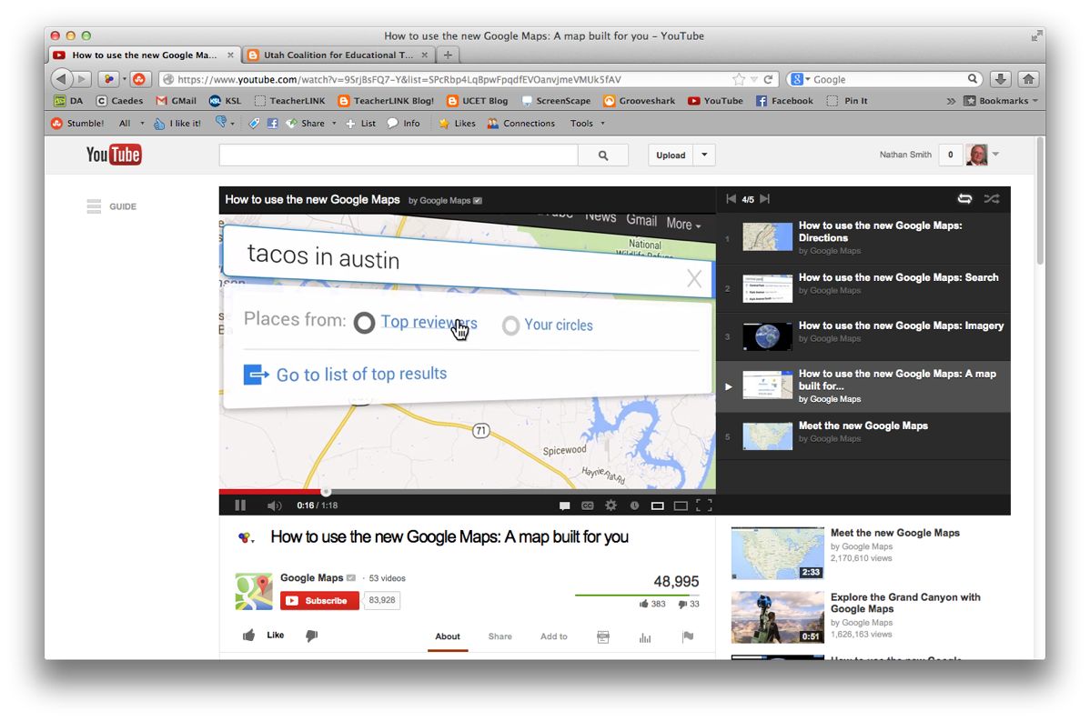Open 'Google Maps: Imagery' playlist thumbnail
Image resolution: width=1090 pixels, height=721 pixels.
pyautogui.click(x=767, y=336)
